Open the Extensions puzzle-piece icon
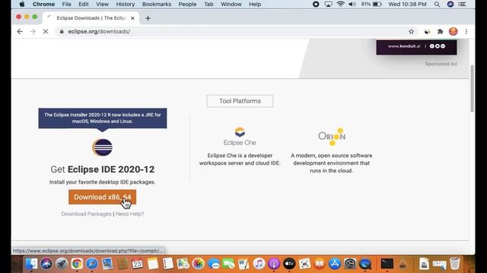487x273 pixels. 440,32
